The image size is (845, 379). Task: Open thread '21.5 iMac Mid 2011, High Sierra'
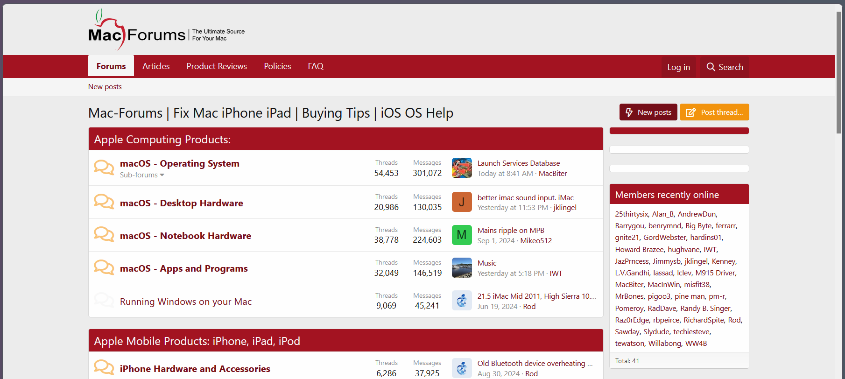tap(537, 296)
